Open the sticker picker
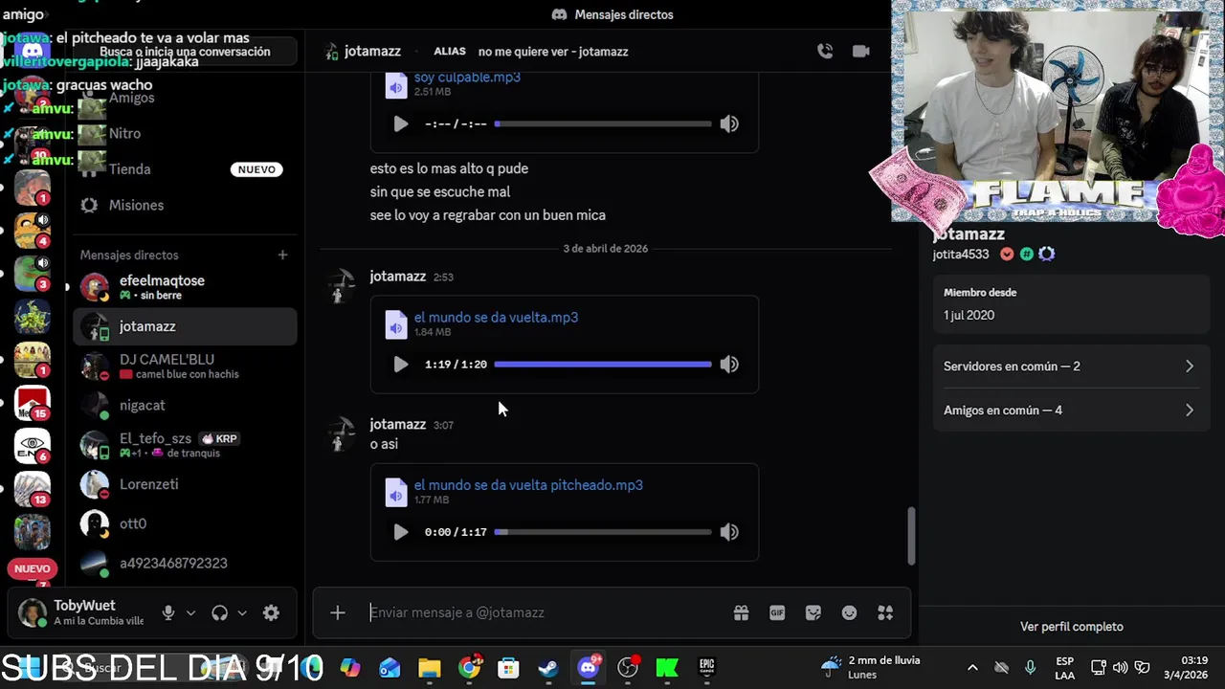This screenshot has width=1225, height=689. pos(813,612)
